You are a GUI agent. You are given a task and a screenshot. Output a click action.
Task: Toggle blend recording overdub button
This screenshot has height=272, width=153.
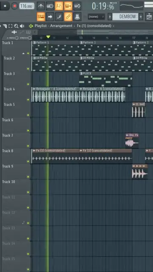[68, 6]
